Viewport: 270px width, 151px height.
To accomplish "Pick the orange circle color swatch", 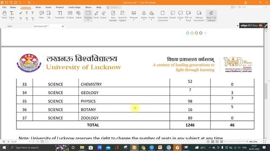I will (x=192, y=33).
